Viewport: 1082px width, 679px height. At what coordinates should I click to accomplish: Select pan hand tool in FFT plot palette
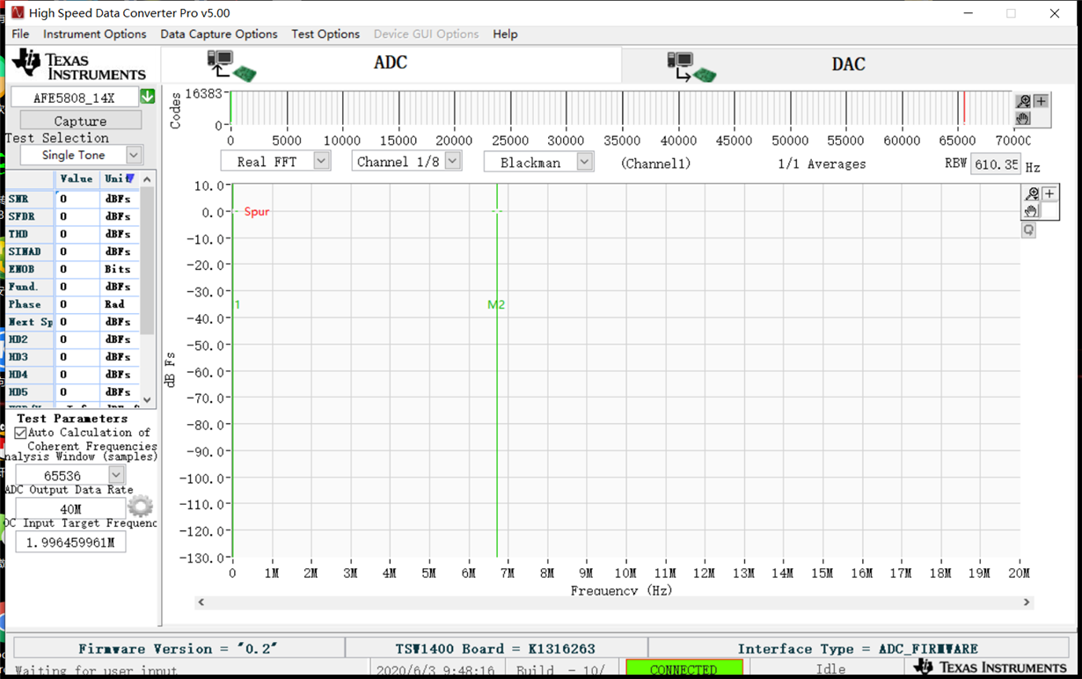1032,210
